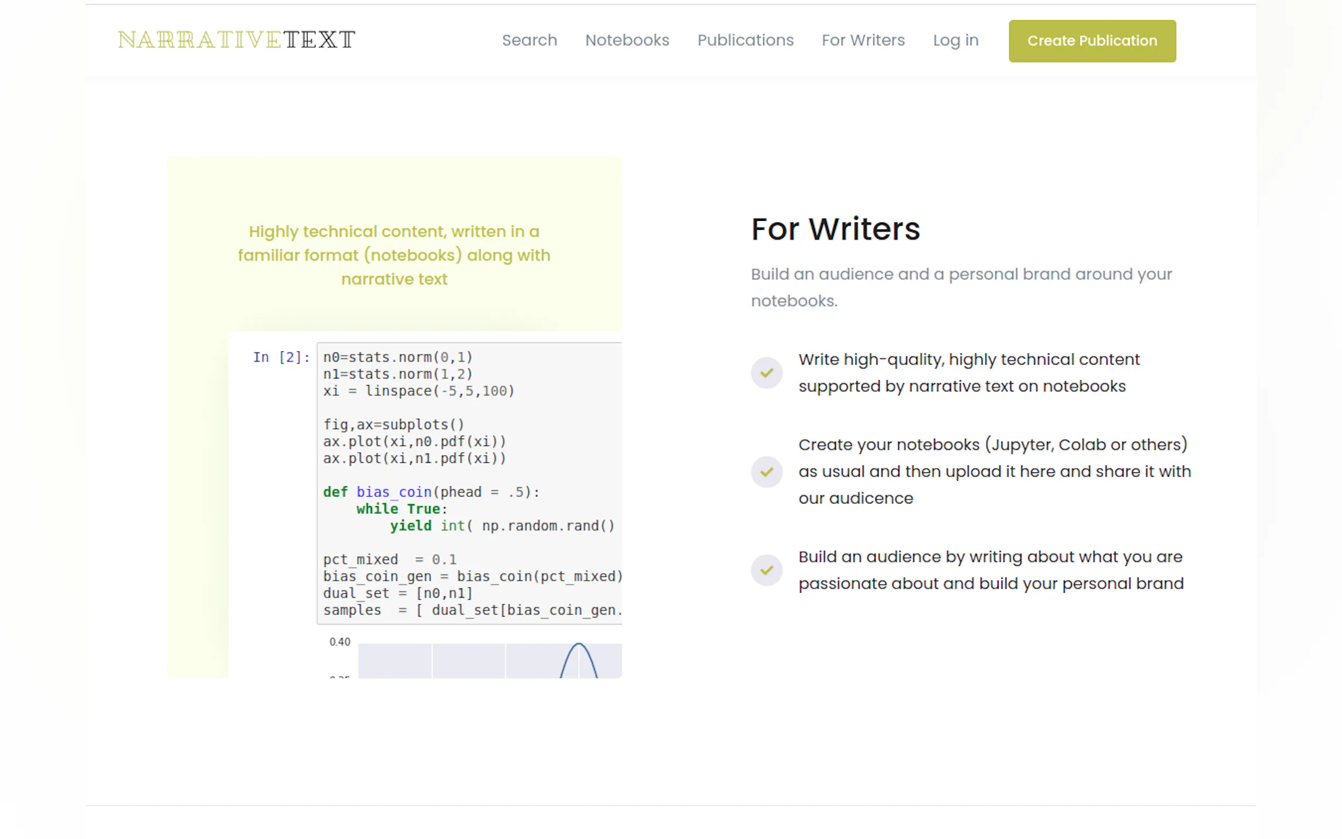Click the def bias_coin code line
The image size is (1342, 839).
(x=431, y=492)
